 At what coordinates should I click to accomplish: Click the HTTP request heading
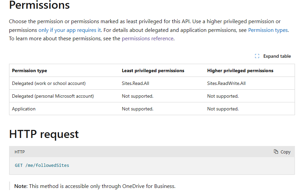pos(44,134)
